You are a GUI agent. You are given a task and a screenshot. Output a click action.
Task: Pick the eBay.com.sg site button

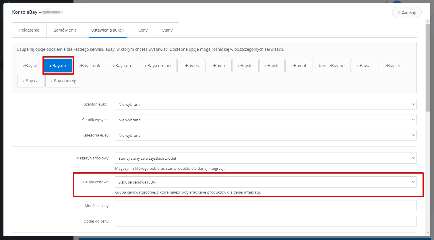pyautogui.click(x=64, y=81)
